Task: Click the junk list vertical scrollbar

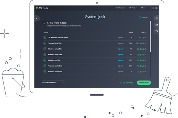Action: coord(150,36)
